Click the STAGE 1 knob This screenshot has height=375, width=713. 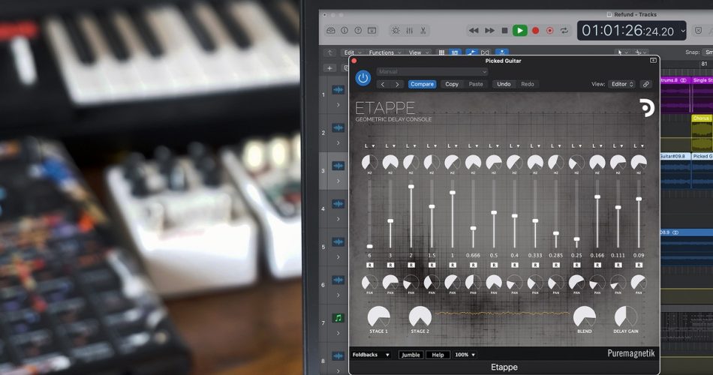(x=378, y=316)
